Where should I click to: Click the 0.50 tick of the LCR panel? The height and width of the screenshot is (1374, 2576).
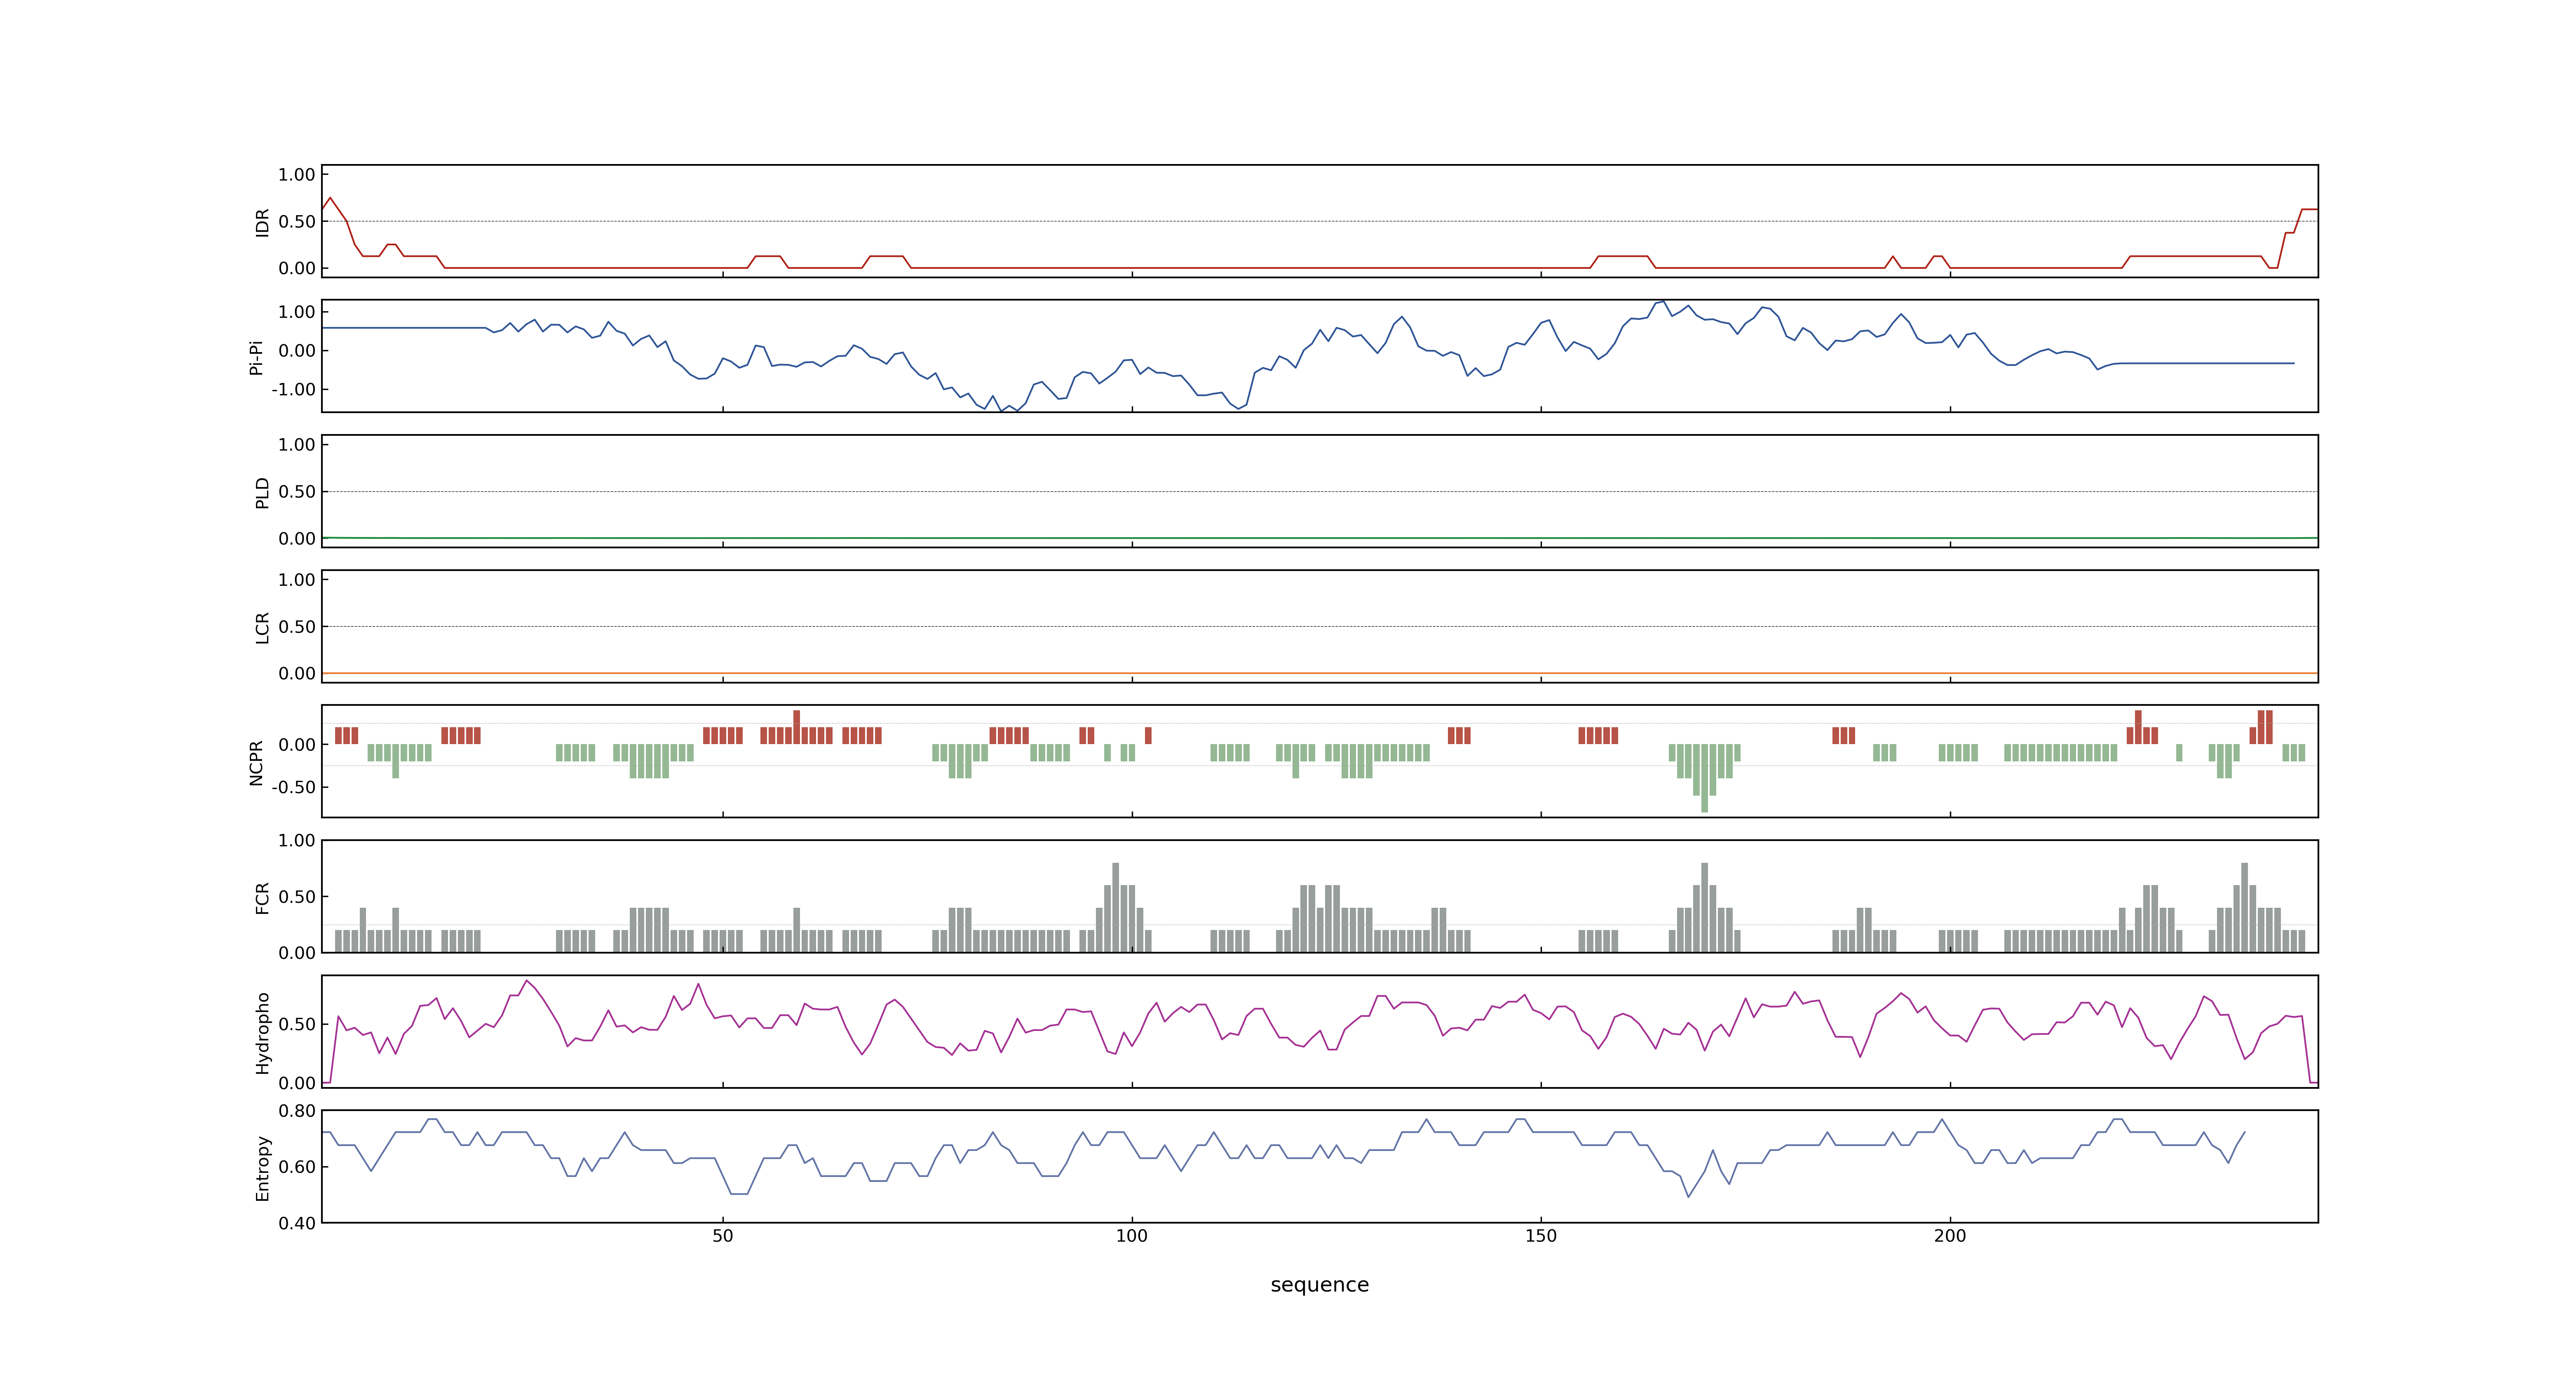(297, 627)
